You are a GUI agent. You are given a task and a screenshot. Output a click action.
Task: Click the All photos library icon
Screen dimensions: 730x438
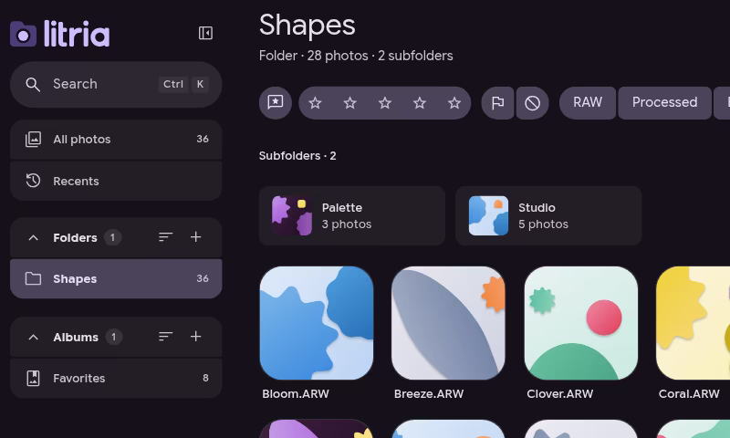33,140
